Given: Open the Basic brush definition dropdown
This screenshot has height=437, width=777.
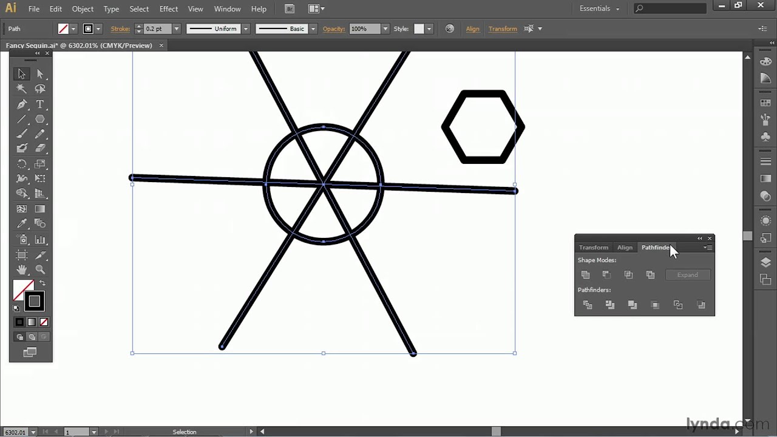Looking at the screenshot, I should pos(313,29).
